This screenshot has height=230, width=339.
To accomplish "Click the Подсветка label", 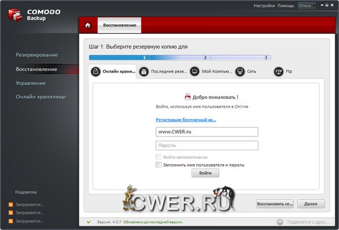I will [x=25, y=192].
